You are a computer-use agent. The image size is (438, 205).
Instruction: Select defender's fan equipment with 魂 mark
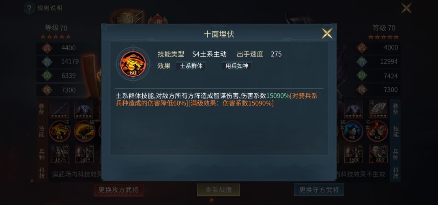click(x=378, y=109)
